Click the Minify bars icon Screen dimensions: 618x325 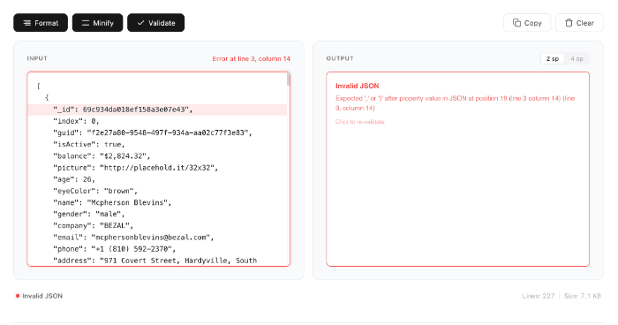pos(86,23)
